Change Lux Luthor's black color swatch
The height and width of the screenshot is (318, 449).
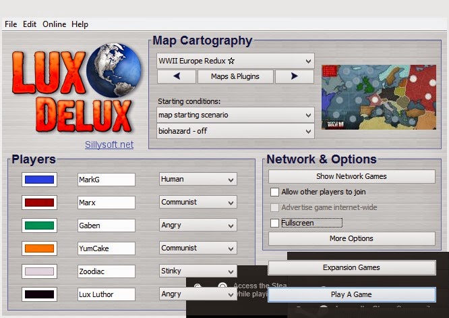coord(40,294)
